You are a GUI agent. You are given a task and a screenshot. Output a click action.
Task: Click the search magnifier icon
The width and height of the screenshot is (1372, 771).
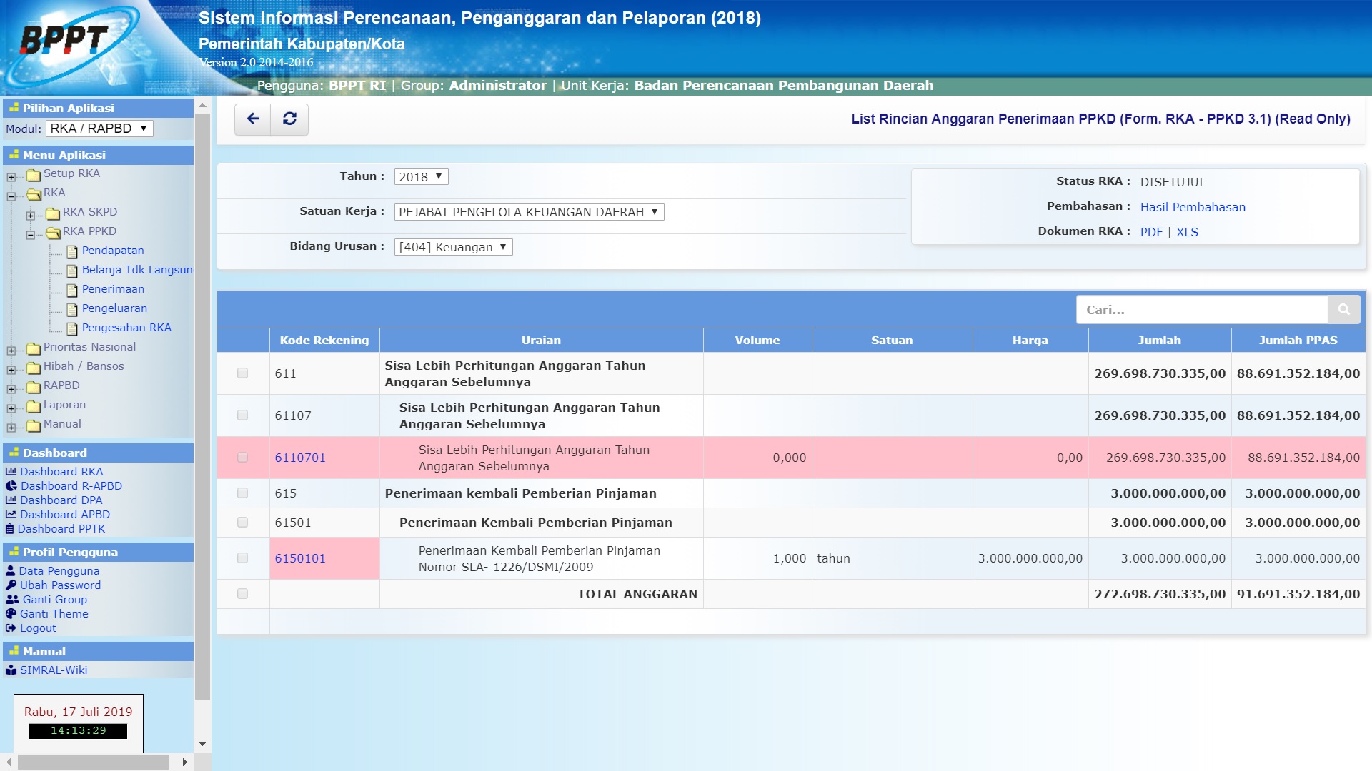coord(1344,309)
